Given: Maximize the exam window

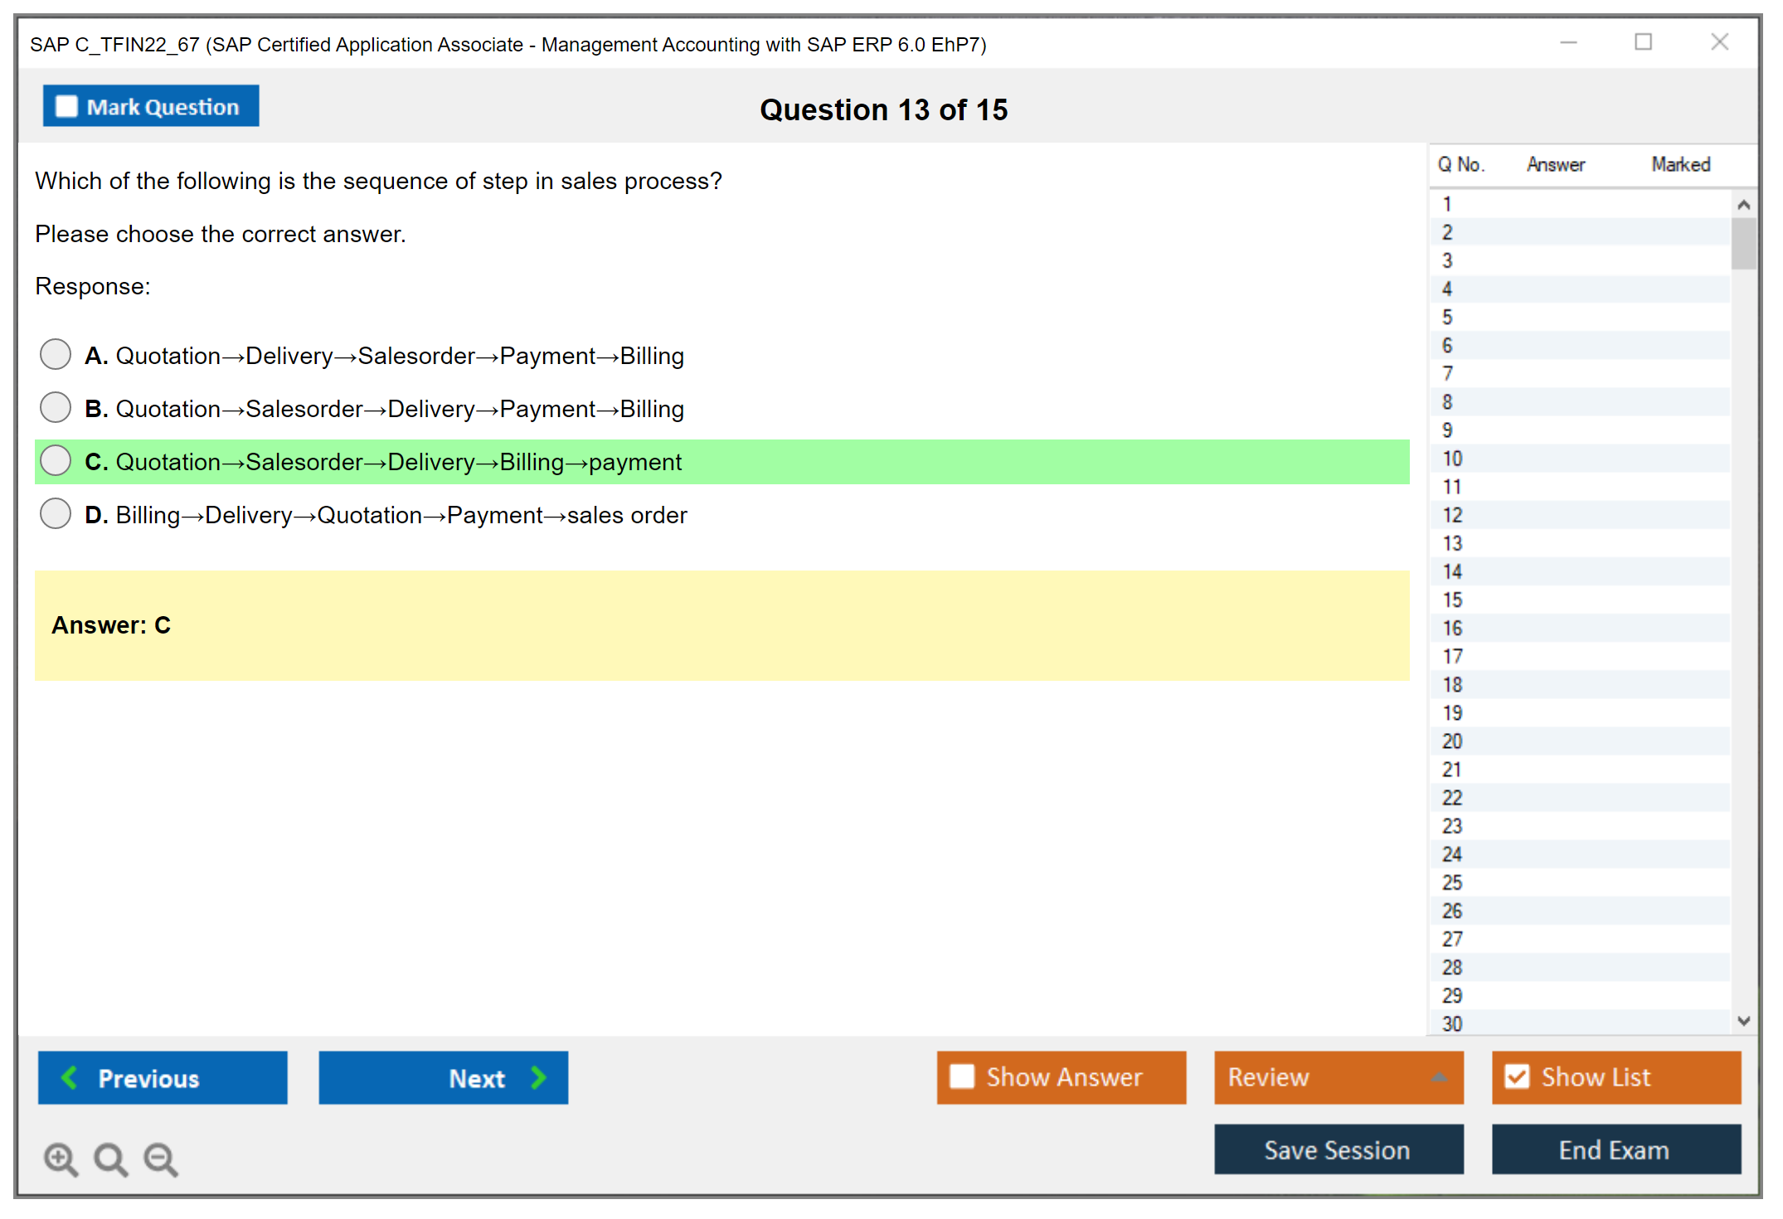Looking at the screenshot, I should (x=1643, y=42).
